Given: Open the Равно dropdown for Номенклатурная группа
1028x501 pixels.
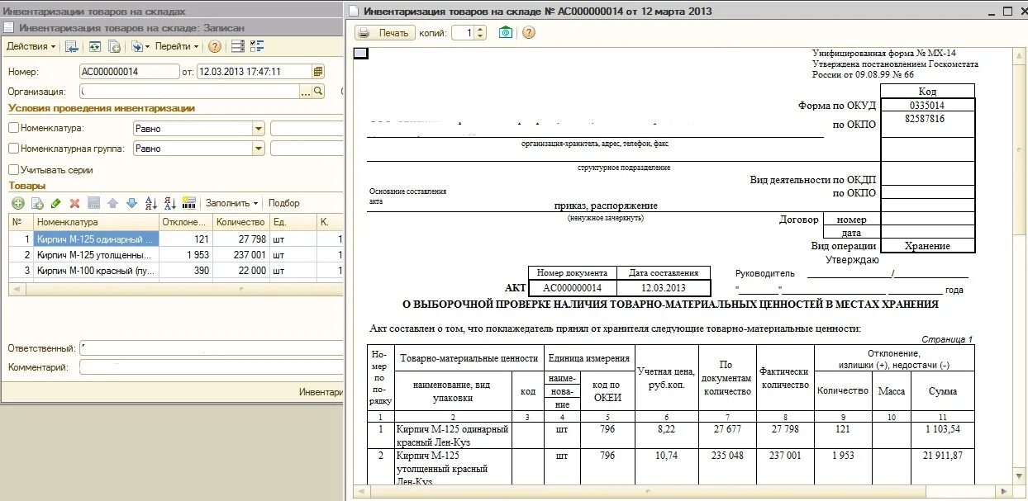Looking at the screenshot, I should (x=259, y=149).
